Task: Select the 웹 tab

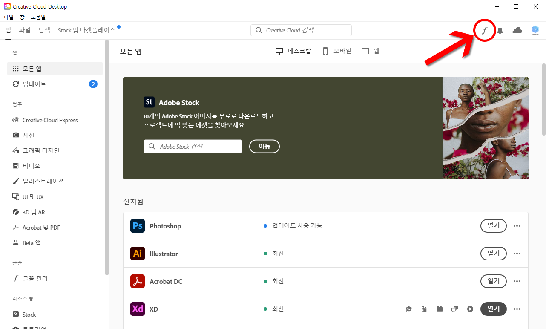Action: tap(371, 51)
